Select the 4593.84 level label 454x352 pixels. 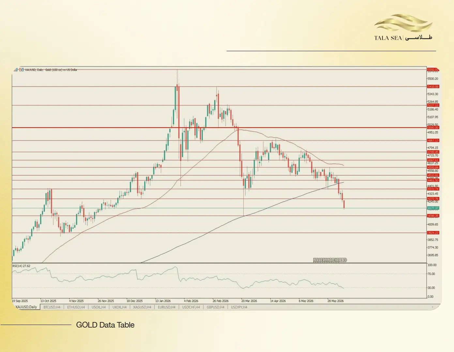click(433, 168)
